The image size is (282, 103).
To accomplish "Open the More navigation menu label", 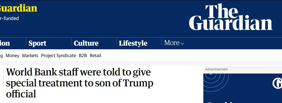I will point(172,43).
